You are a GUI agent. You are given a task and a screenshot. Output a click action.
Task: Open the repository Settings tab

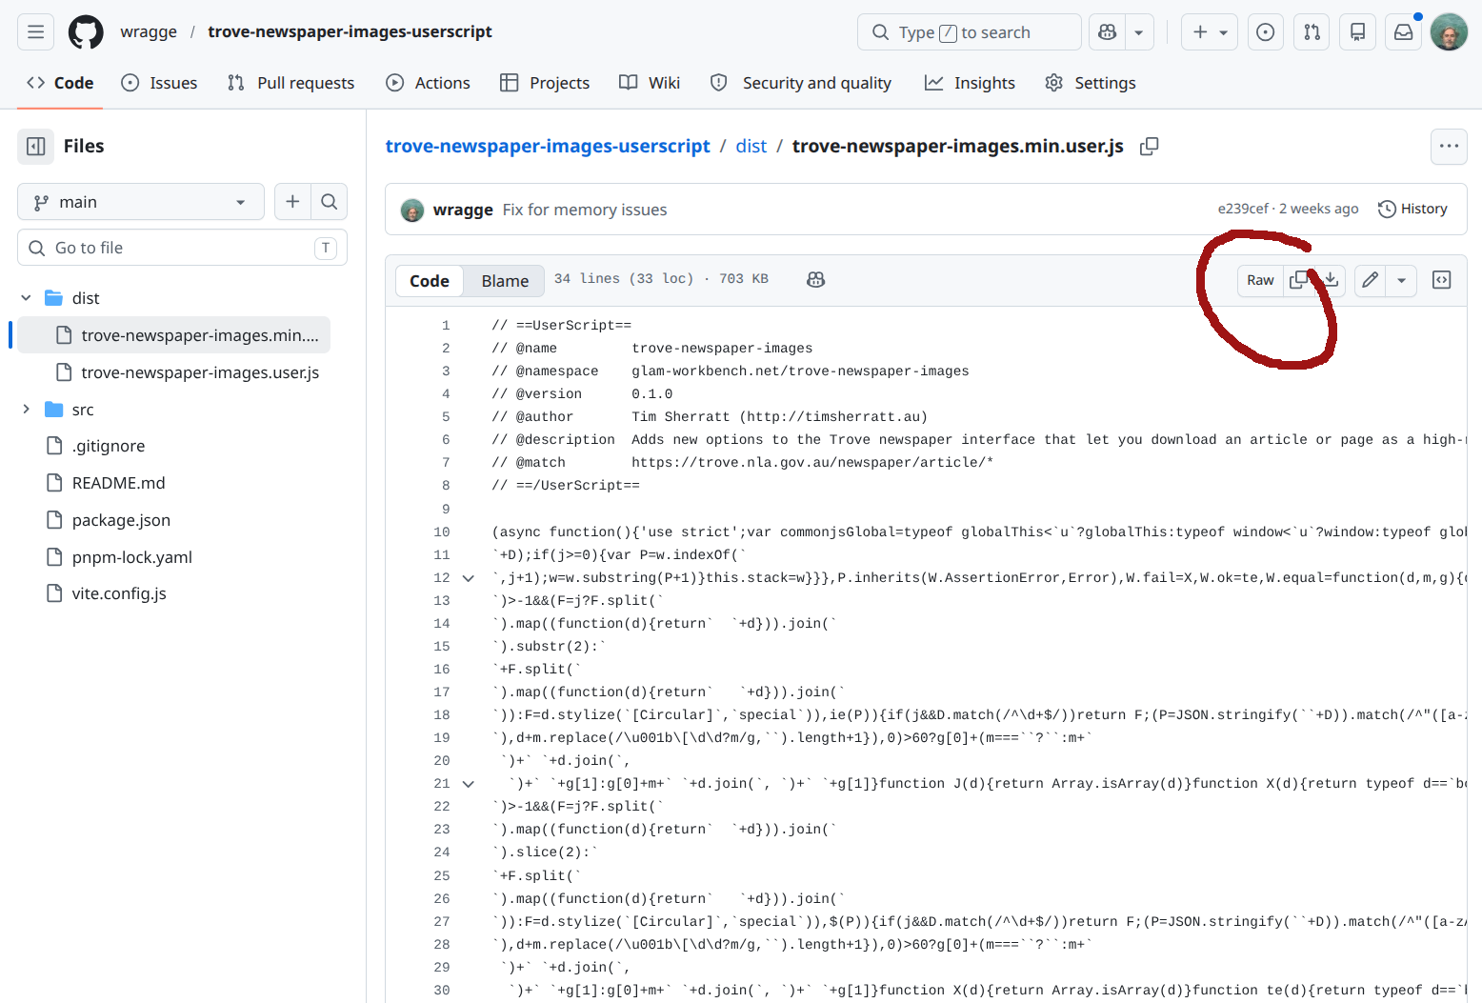(1091, 83)
